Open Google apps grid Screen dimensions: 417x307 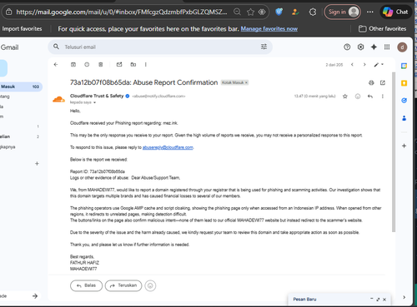pyautogui.click(x=387, y=47)
